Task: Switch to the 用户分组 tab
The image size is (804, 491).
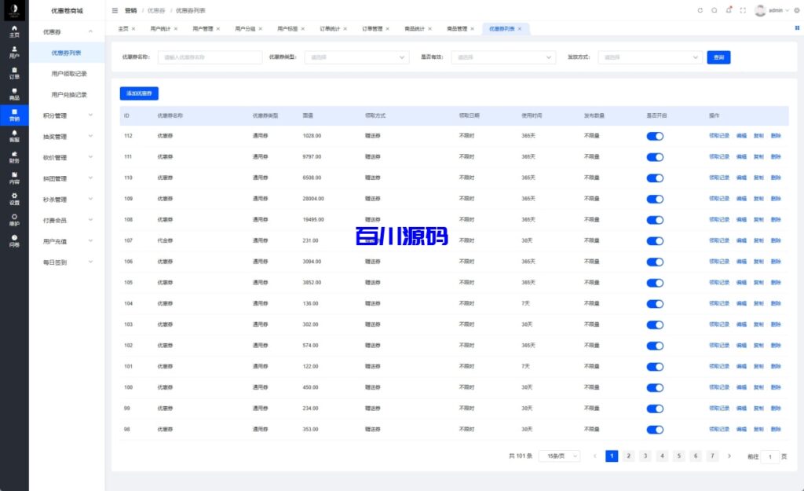Action: pyautogui.click(x=245, y=29)
